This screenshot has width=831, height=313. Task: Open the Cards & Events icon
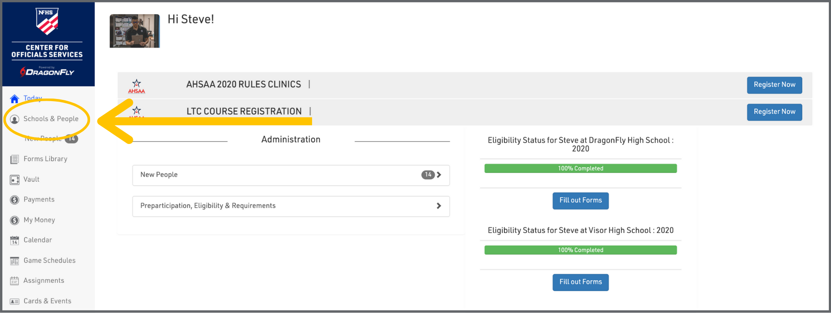[x=15, y=301]
